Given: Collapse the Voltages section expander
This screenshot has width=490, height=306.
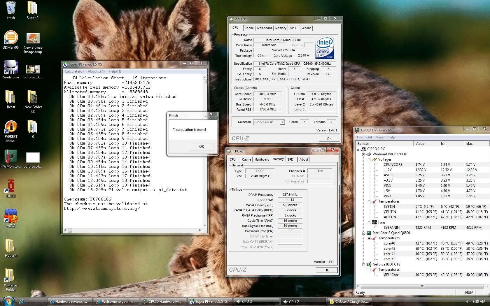Looking at the screenshot, I should 369,159.
